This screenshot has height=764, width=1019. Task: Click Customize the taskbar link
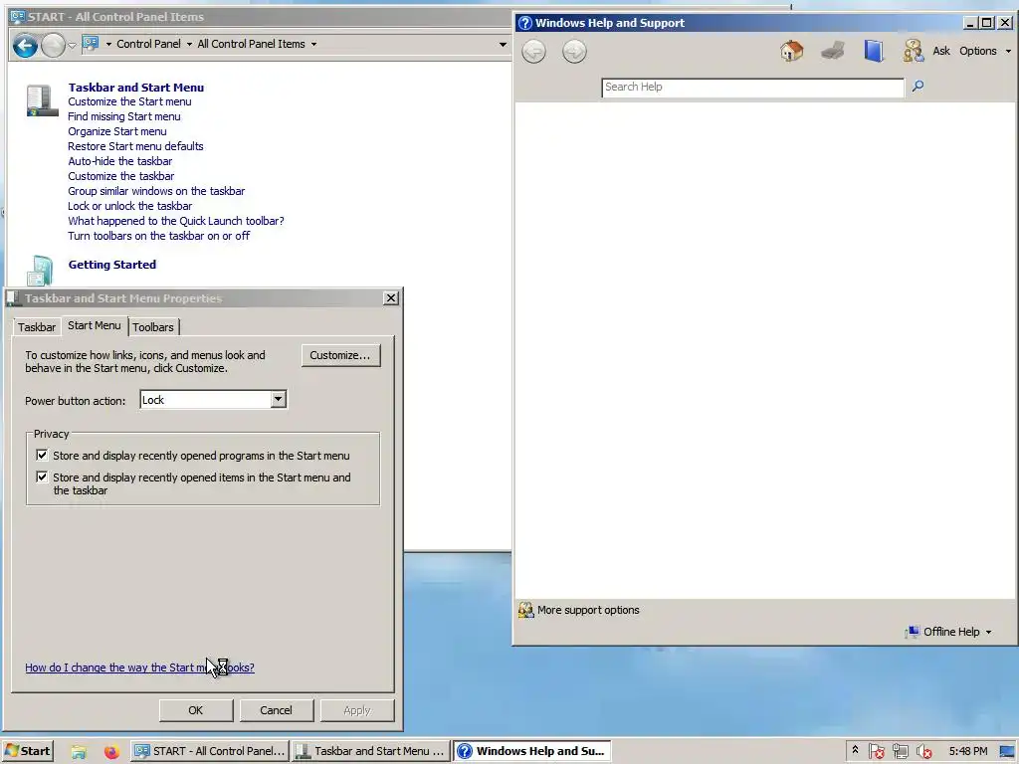pyautogui.click(x=120, y=176)
